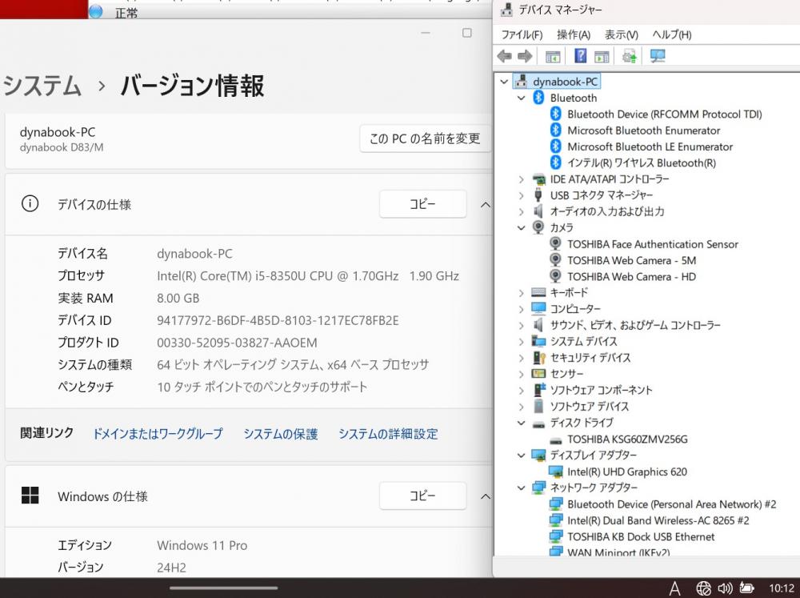This screenshot has height=598, width=800.
Task: Select Microsoft Bluetooth Enumerator entry
Action: [x=643, y=130]
